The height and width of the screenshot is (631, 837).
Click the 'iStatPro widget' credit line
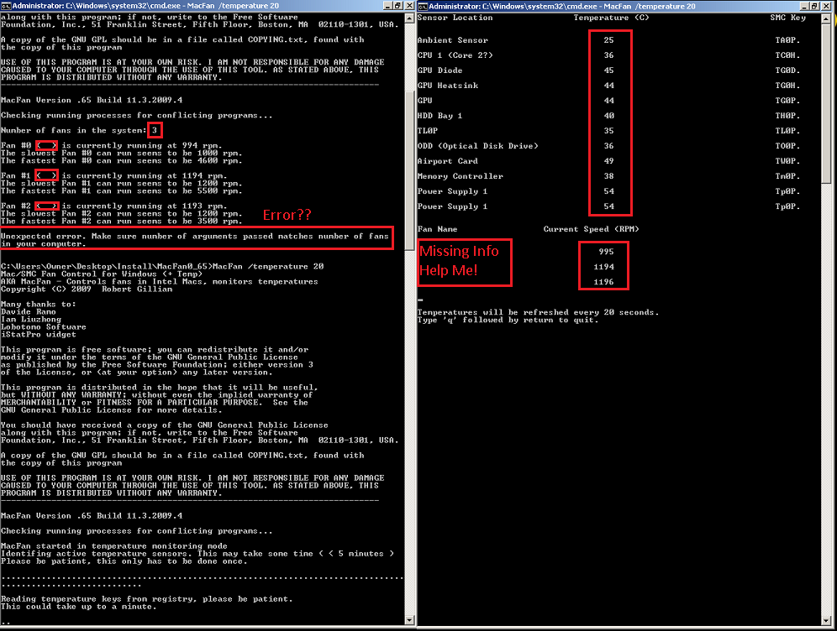pyautogui.click(x=39, y=335)
